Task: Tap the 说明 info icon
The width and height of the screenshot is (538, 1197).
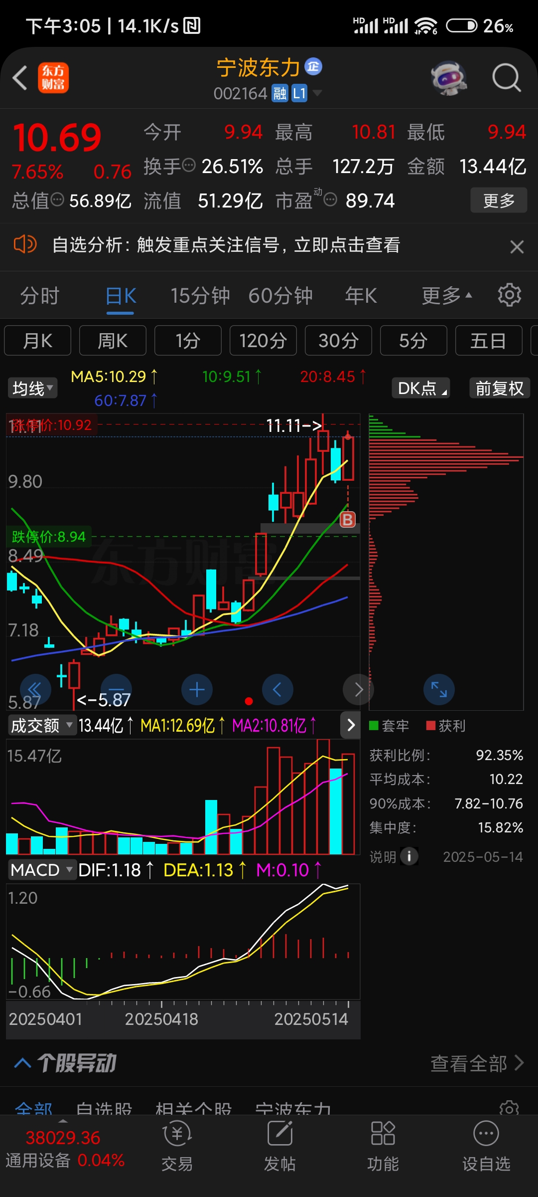Action: tap(409, 857)
